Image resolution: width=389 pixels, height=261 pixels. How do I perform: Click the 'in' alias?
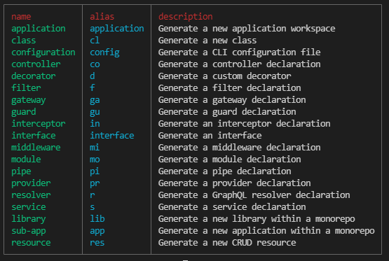click(x=95, y=124)
